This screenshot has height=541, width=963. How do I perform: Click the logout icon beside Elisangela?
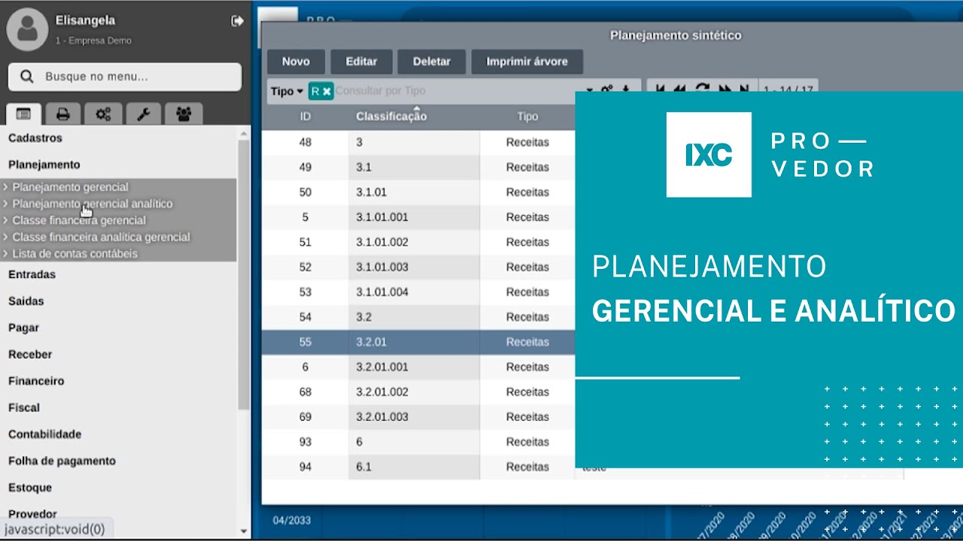coord(238,21)
